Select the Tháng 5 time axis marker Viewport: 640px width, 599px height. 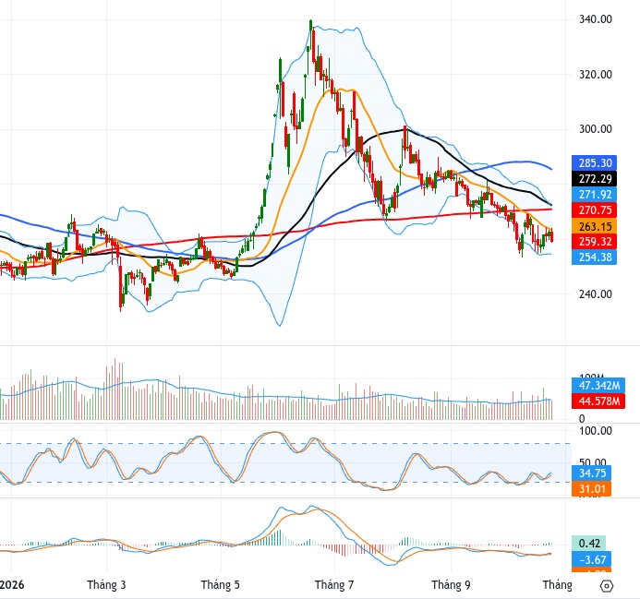pyautogui.click(x=221, y=585)
